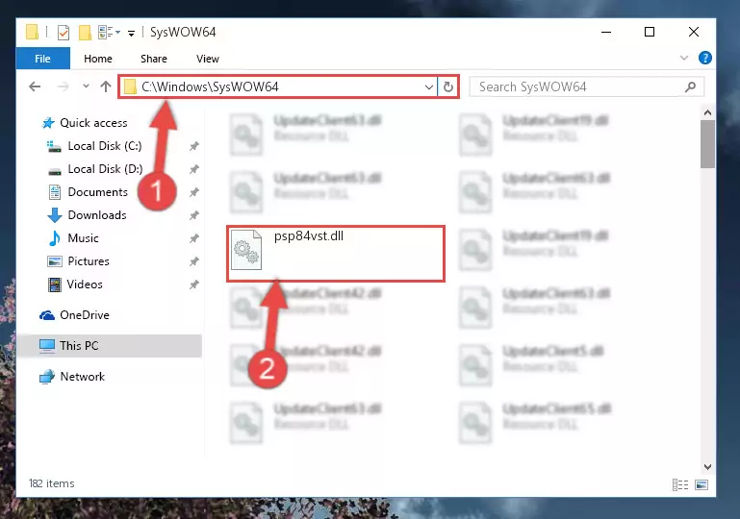The height and width of the screenshot is (519, 740).
Task: Click the 182 items status text
Action: [51, 483]
